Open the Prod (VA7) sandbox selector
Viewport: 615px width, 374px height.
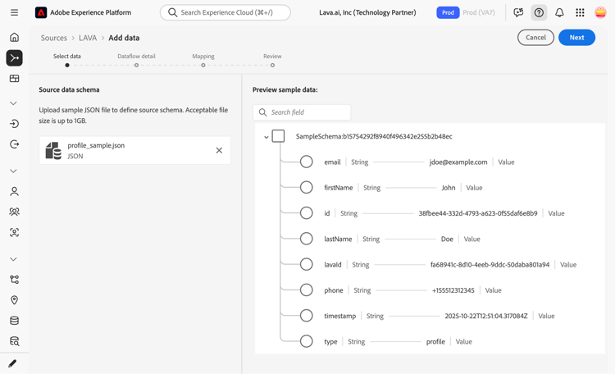click(479, 12)
